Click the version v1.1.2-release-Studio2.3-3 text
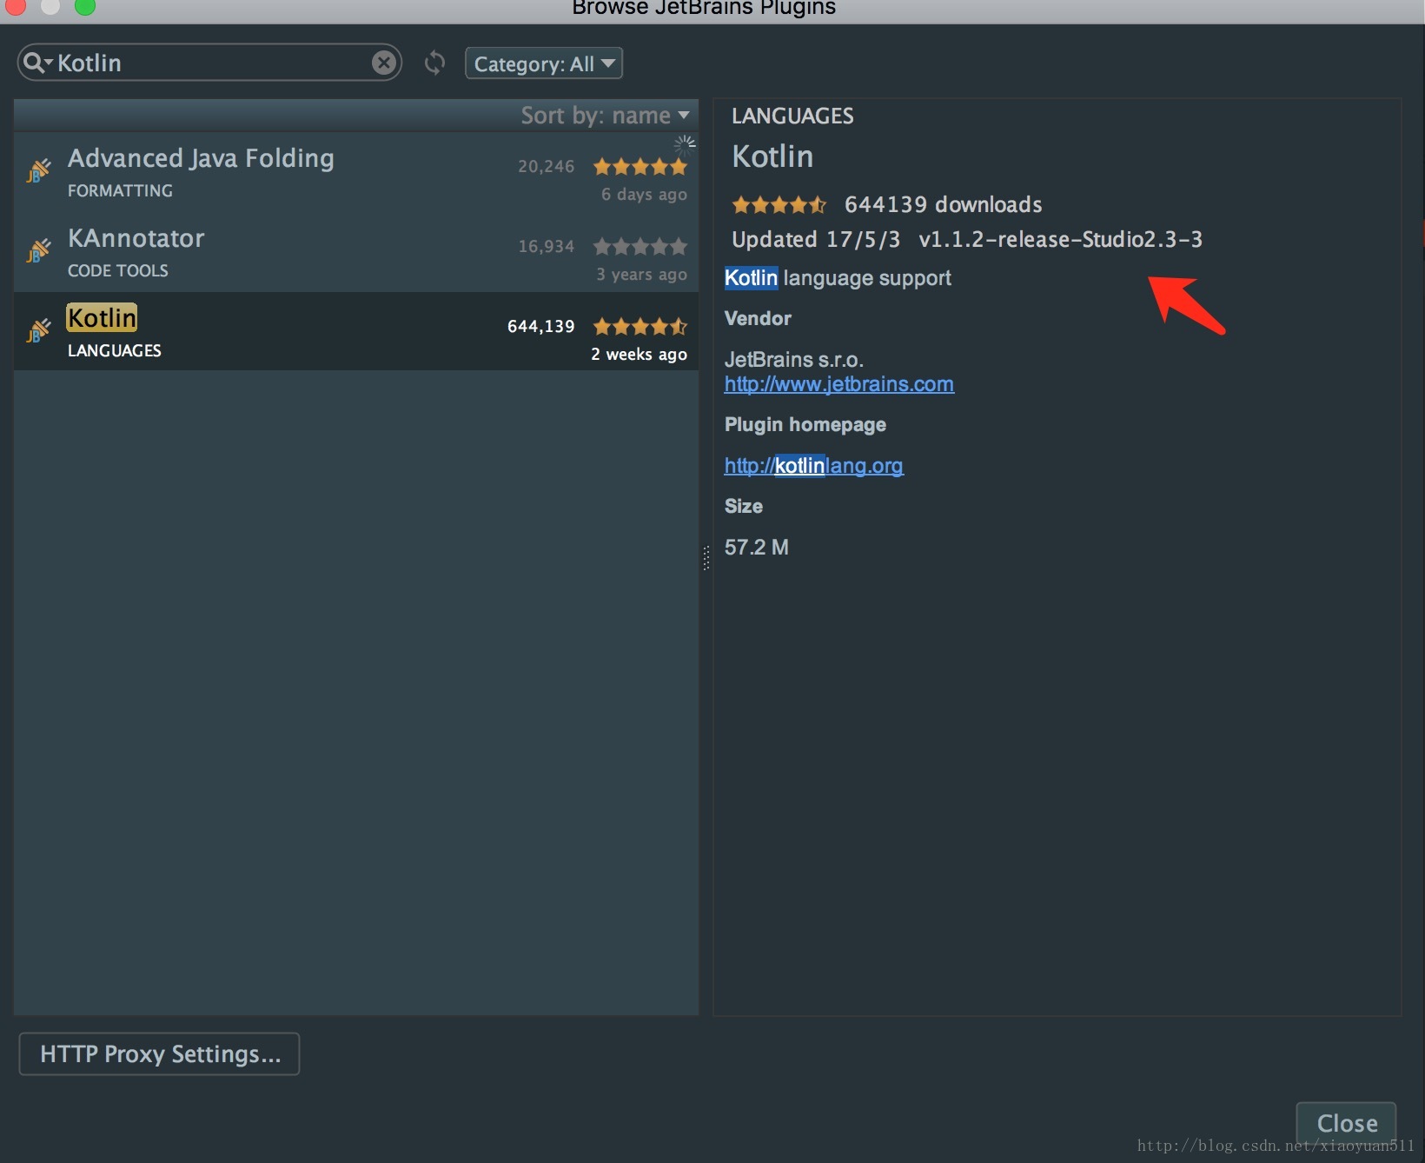This screenshot has width=1425, height=1163. pos(1060,239)
